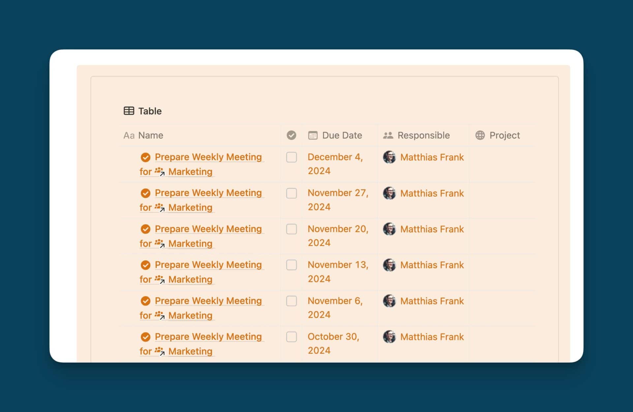Open the Name column header menu

coord(150,135)
